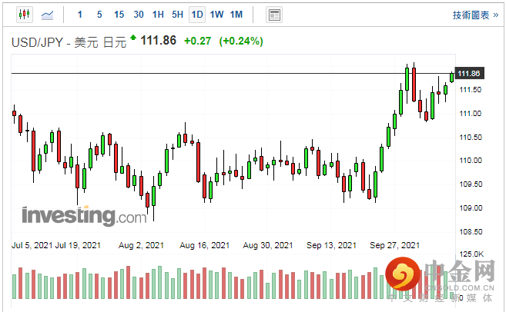This screenshot has width=506, height=312.
Task: Click the 111.50 price axis label
Action: [471, 90]
